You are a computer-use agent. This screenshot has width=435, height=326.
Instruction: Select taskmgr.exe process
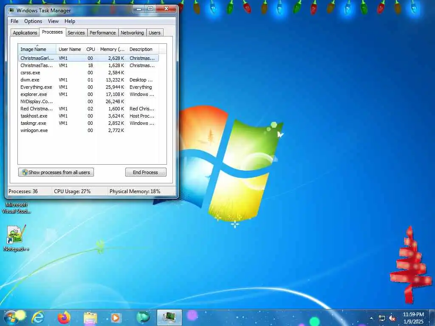[x=88, y=123]
